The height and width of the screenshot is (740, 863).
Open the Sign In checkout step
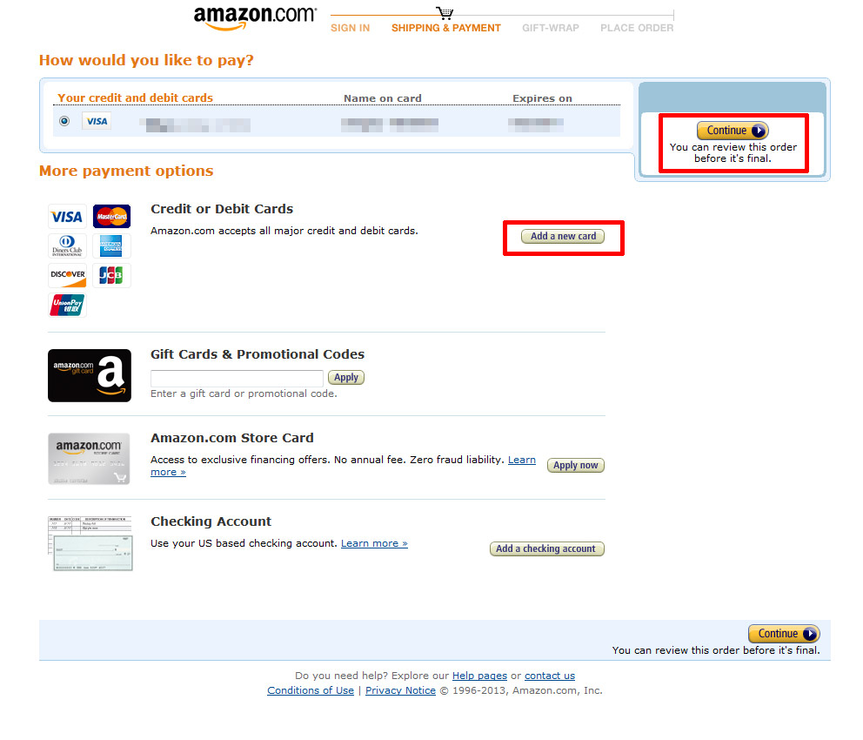(350, 28)
